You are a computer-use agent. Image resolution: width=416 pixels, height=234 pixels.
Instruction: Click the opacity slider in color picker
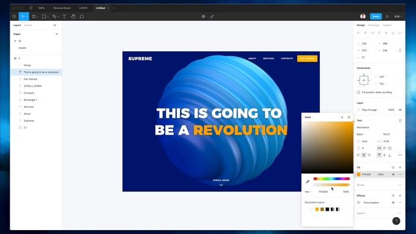[331, 185]
